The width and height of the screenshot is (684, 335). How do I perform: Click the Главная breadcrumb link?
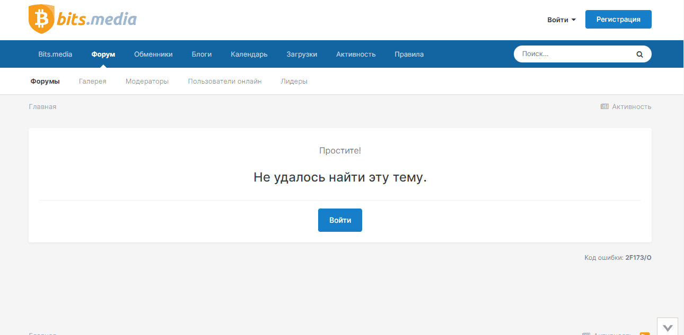[42, 106]
